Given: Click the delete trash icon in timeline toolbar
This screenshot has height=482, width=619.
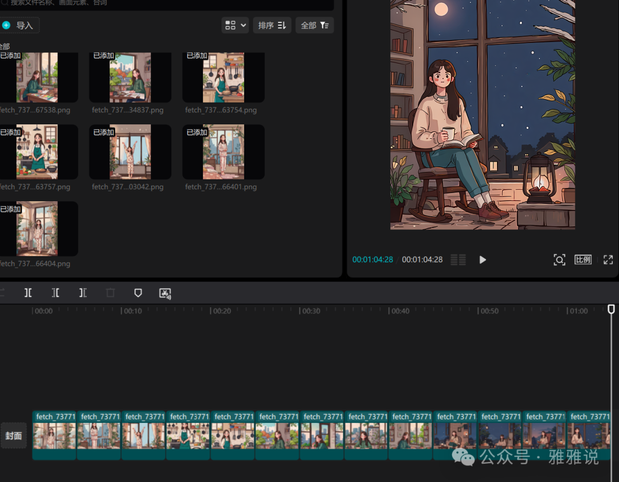Looking at the screenshot, I should 111,293.
